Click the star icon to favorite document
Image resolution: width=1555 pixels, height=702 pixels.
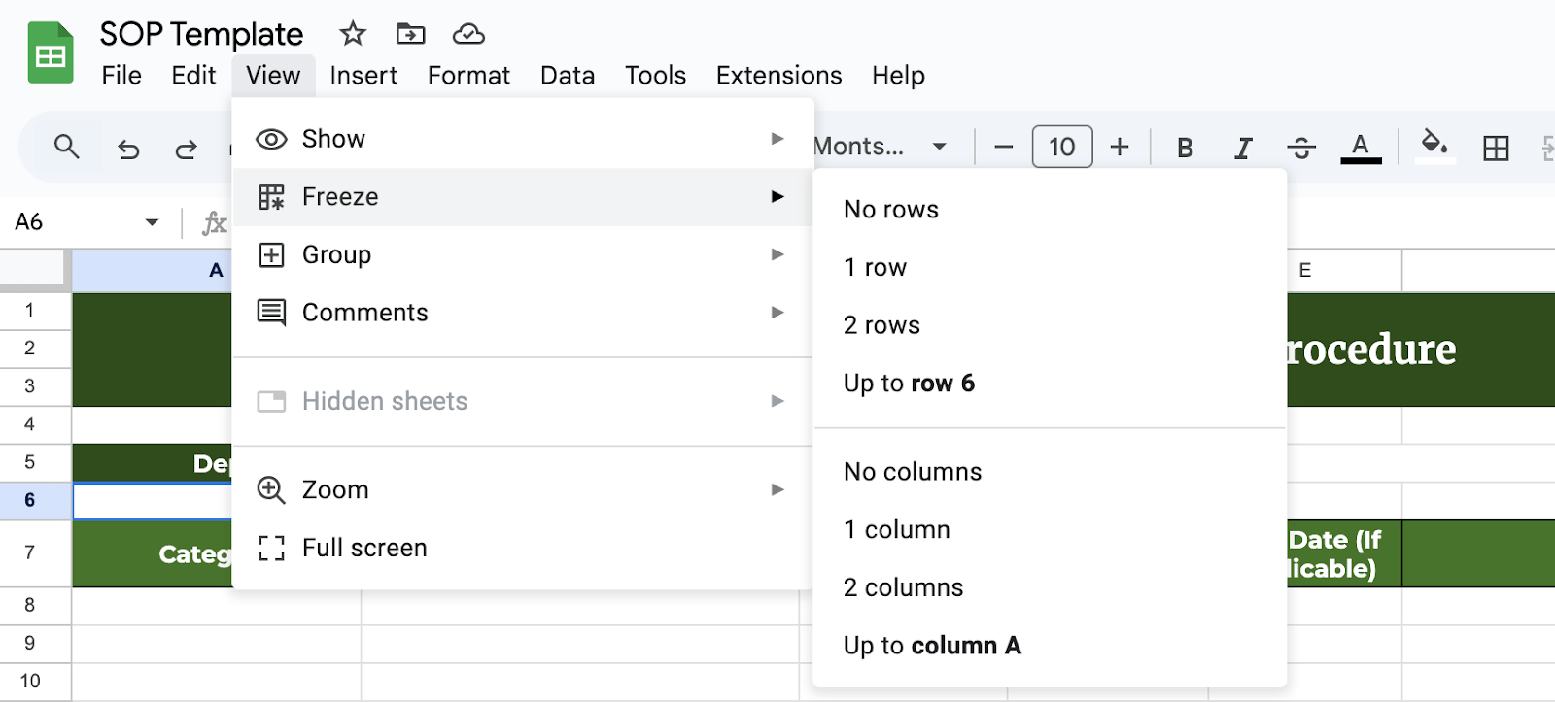coord(352,34)
